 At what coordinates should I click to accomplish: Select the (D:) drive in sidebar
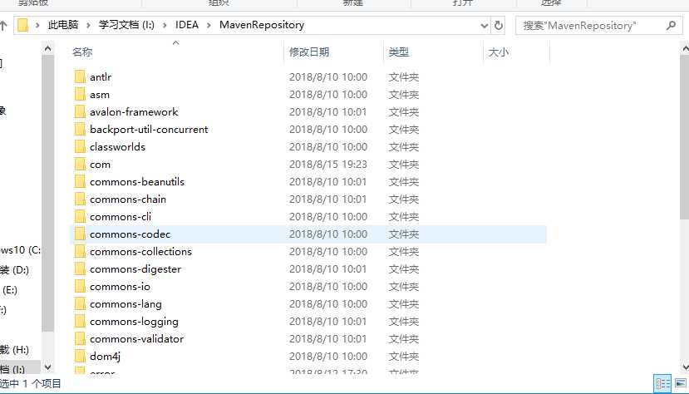tap(14, 269)
